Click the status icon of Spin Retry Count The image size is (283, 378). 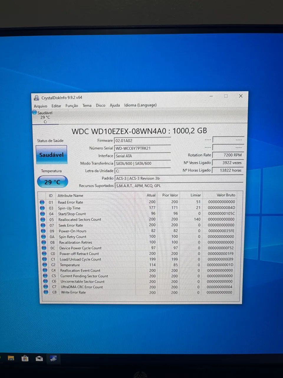coord(44,237)
